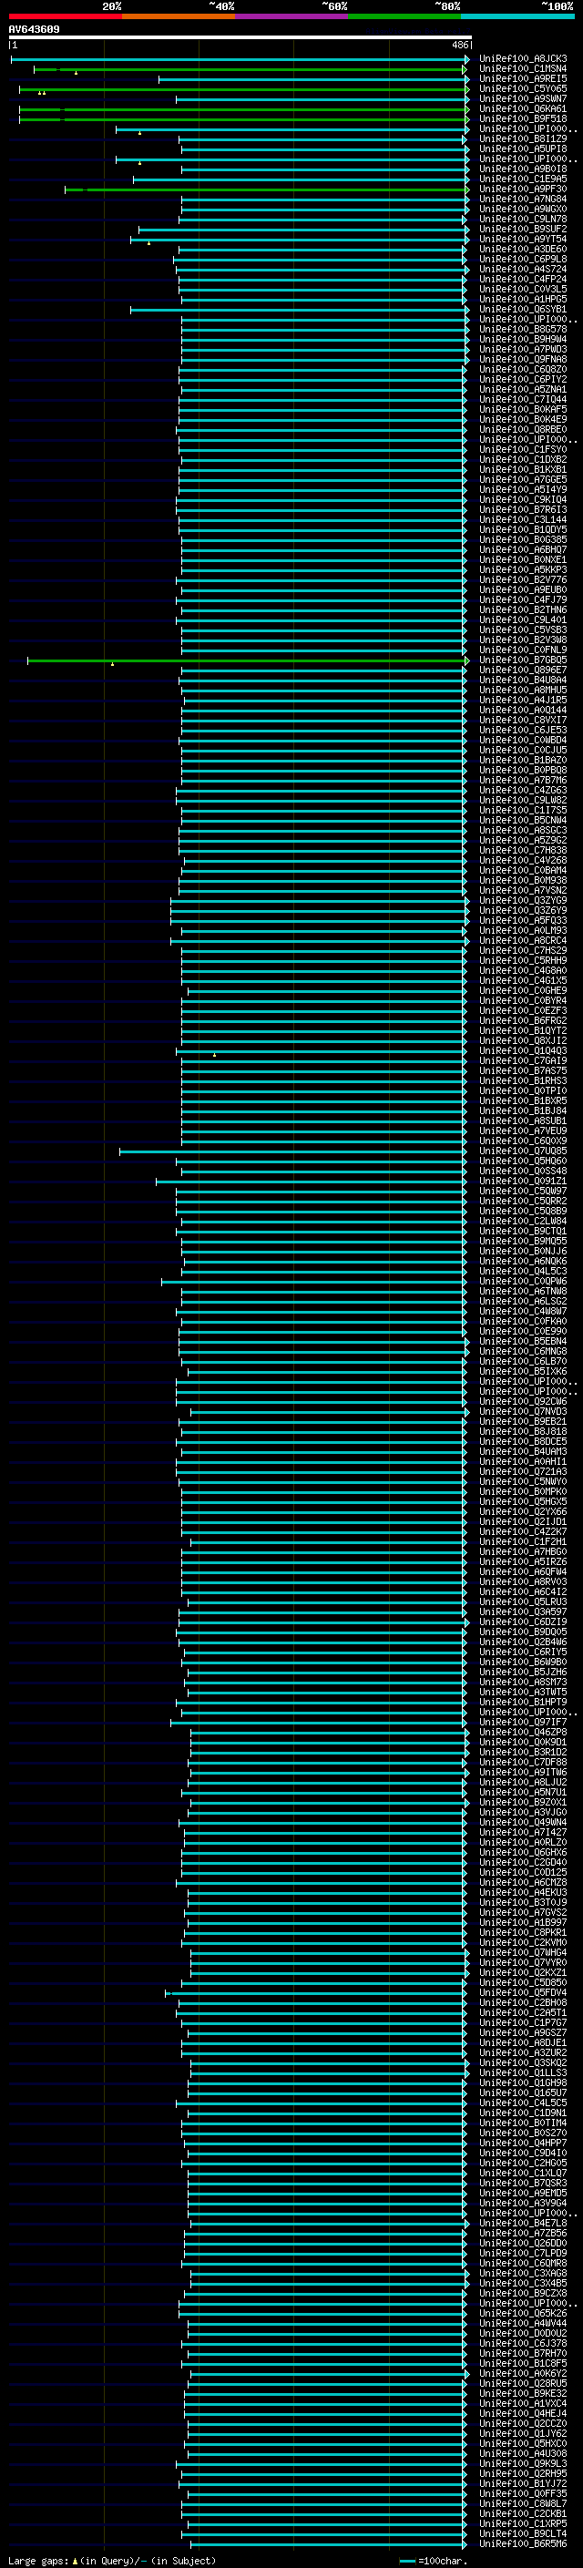Select the UniRef100_C6JE53 label
This screenshot has width=583, height=2568.
point(523,730)
